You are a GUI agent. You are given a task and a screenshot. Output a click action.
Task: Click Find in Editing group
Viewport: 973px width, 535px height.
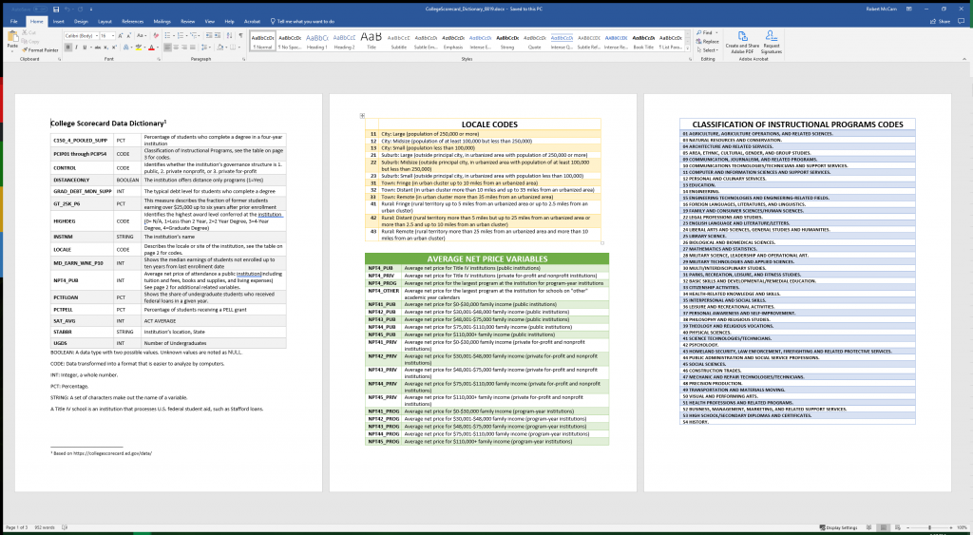(706, 33)
